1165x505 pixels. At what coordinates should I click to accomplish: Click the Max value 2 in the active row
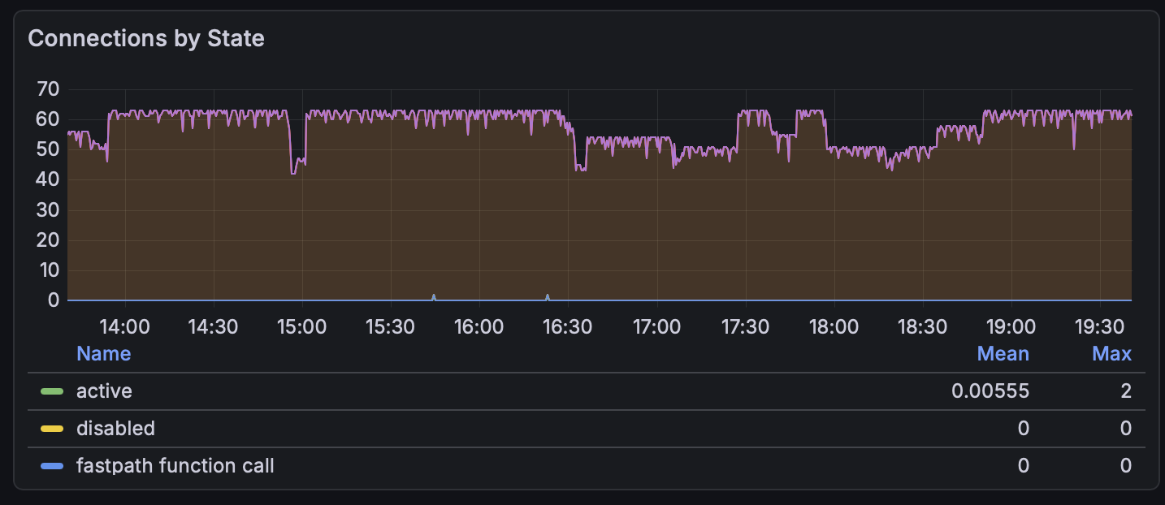coord(1125,391)
